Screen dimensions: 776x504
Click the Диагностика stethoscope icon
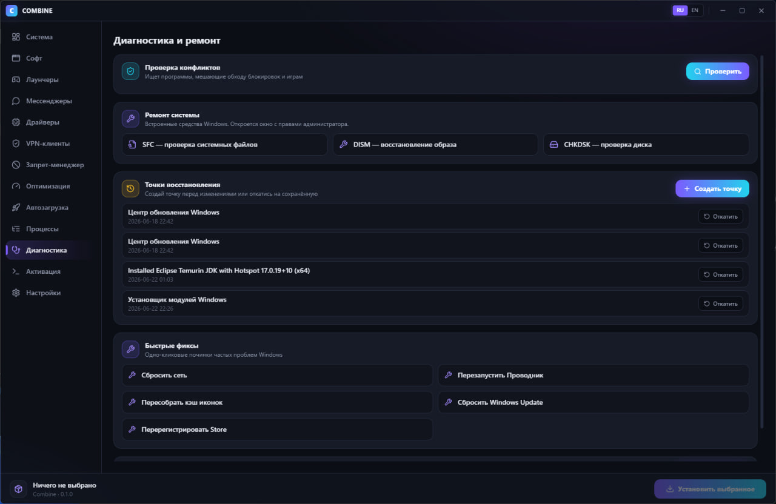(x=16, y=250)
